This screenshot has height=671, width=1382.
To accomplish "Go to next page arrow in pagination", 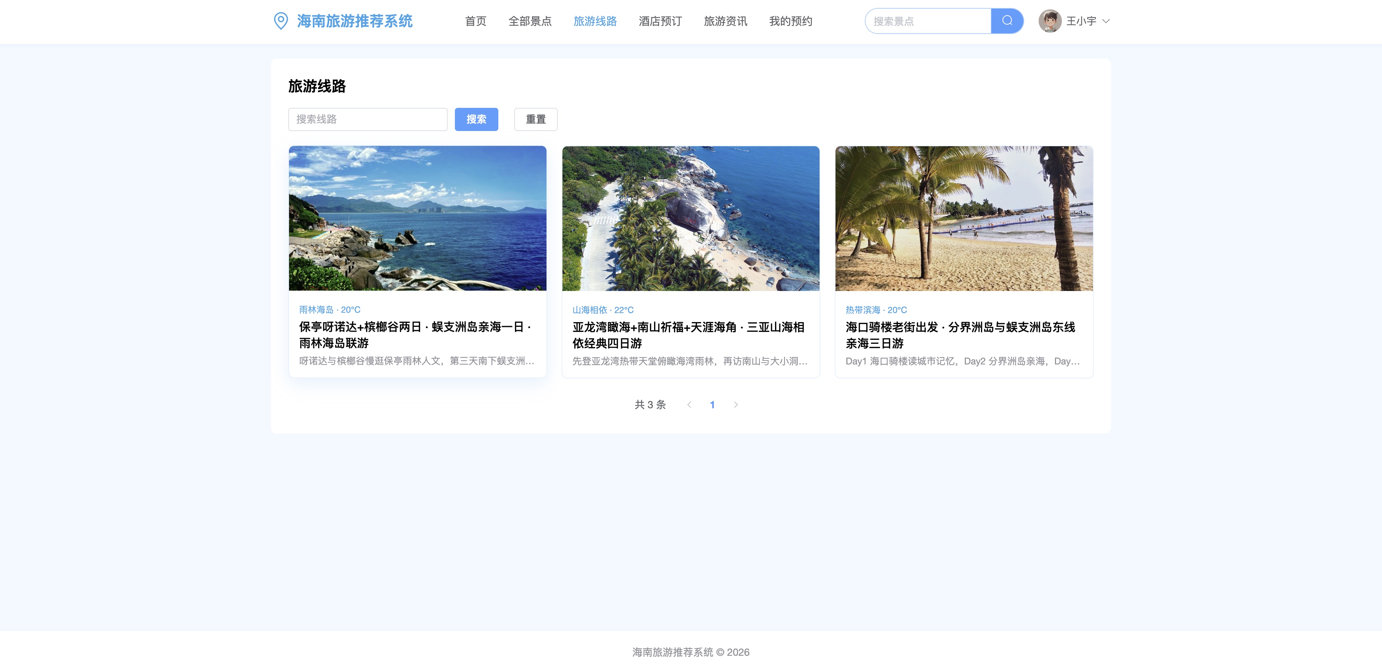I will (736, 405).
